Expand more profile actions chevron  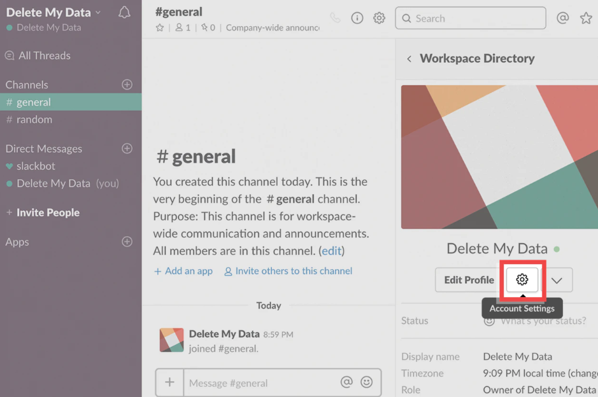(557, 281)
